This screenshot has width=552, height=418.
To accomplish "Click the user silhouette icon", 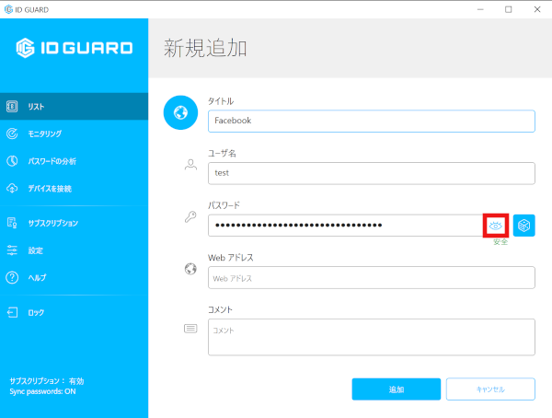I will (x=190, y=165).
